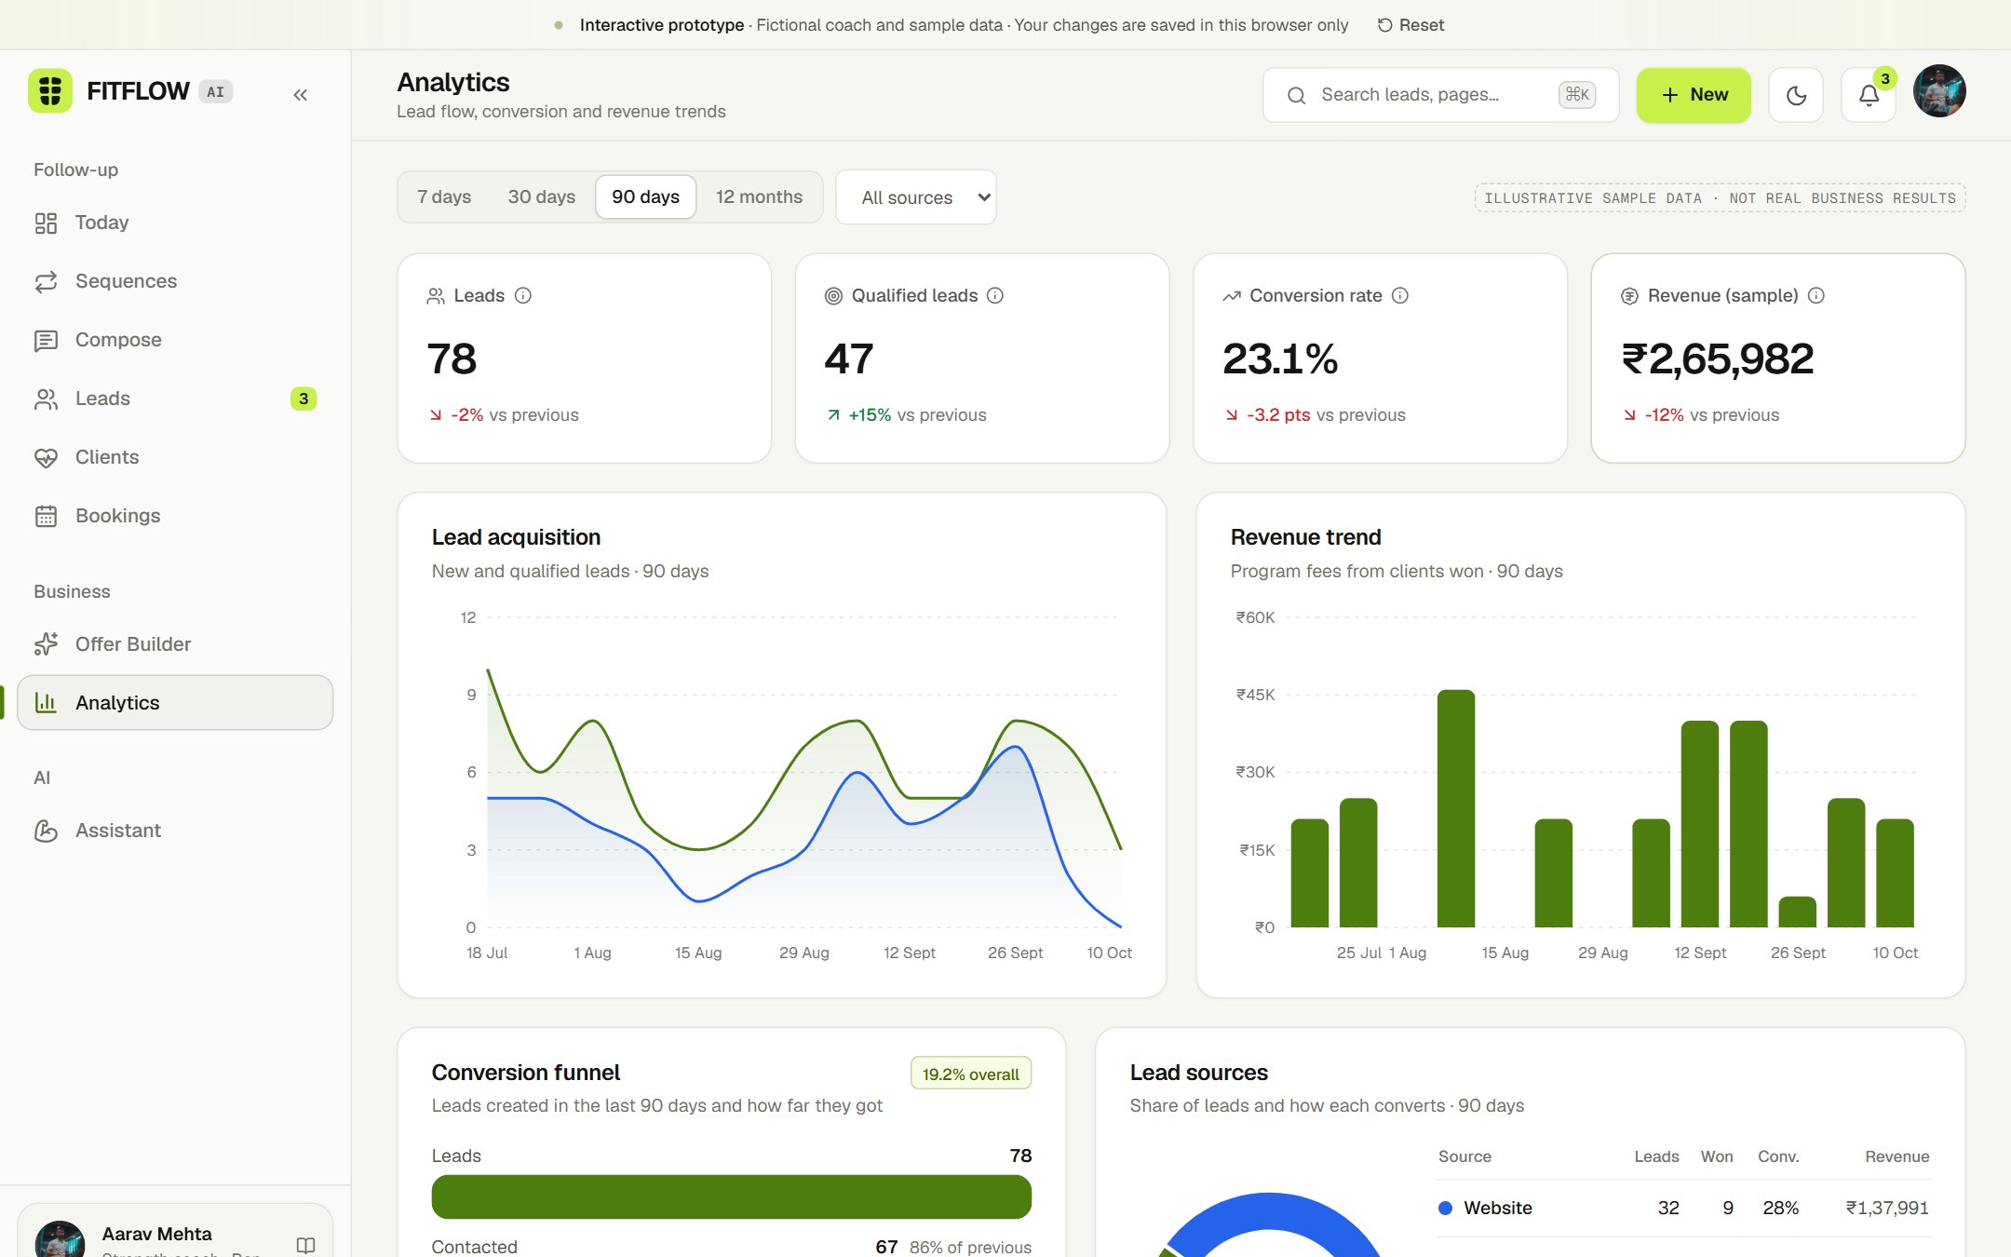
Task: Click Aarav Mehta profile name
Action: tap(157, 1234)
